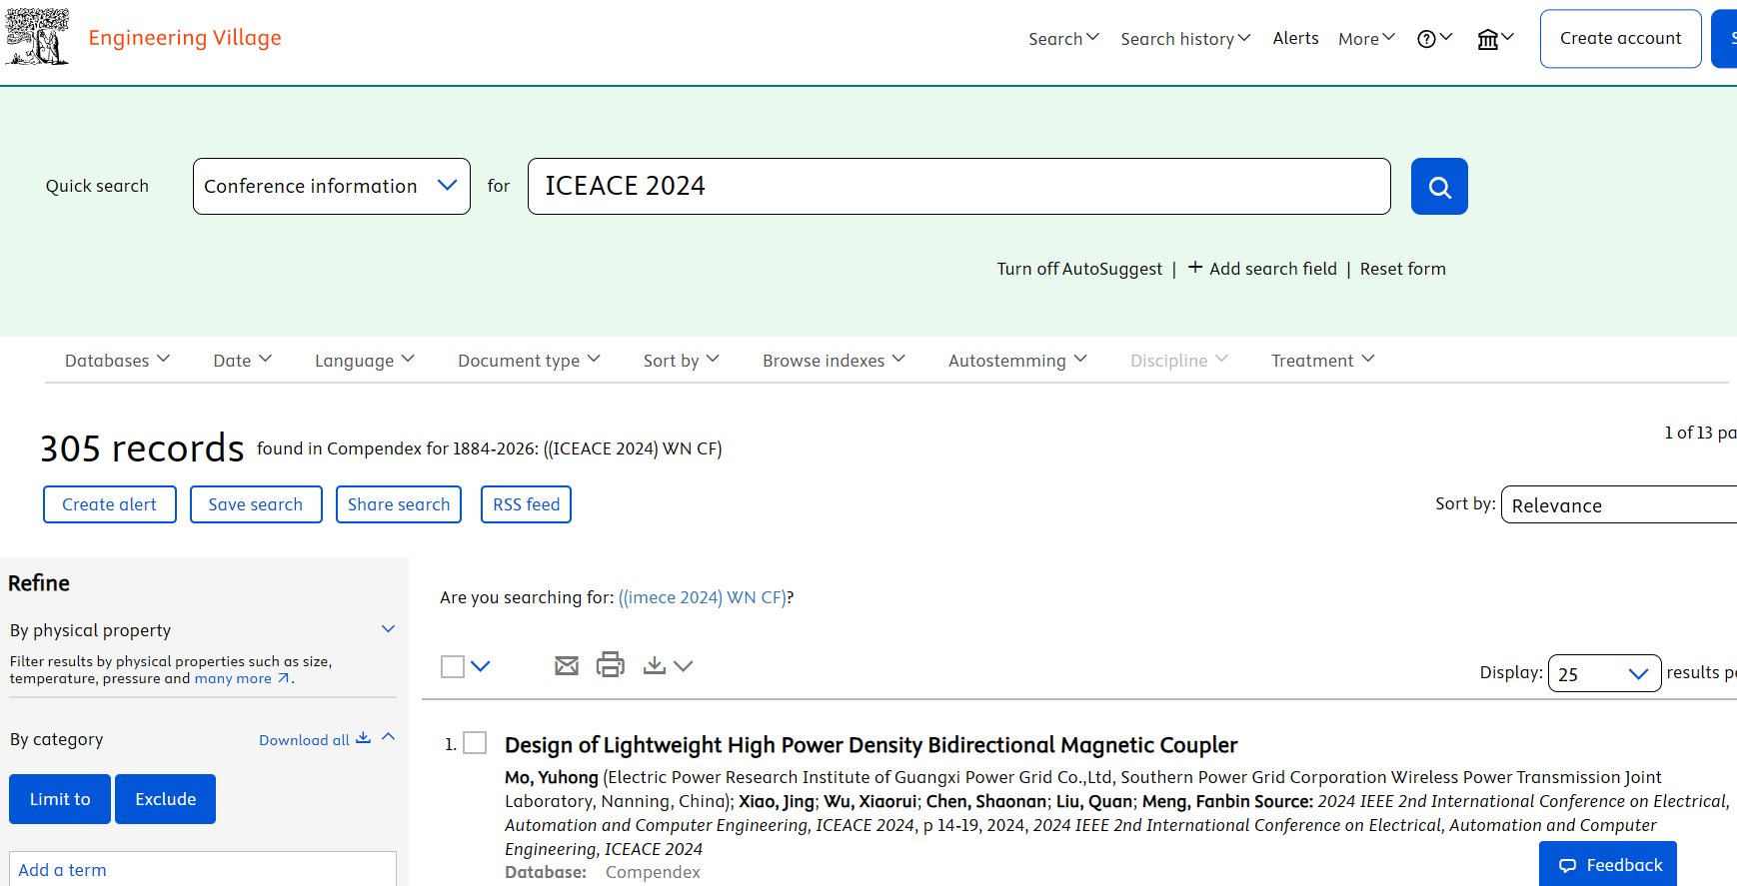Click the plus Add search field link

(x=1262, y=268)
